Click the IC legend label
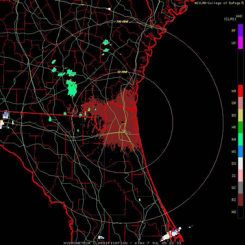Viewport: 245px width, 245px height. (234, 176)
